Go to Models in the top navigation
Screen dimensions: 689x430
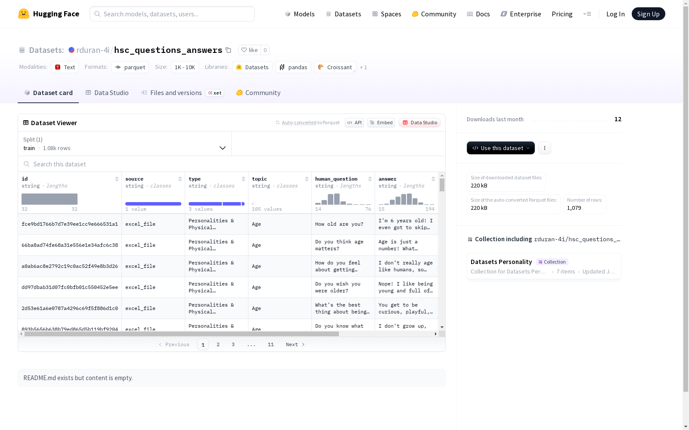pyautogui.click(x=300, y=14)
